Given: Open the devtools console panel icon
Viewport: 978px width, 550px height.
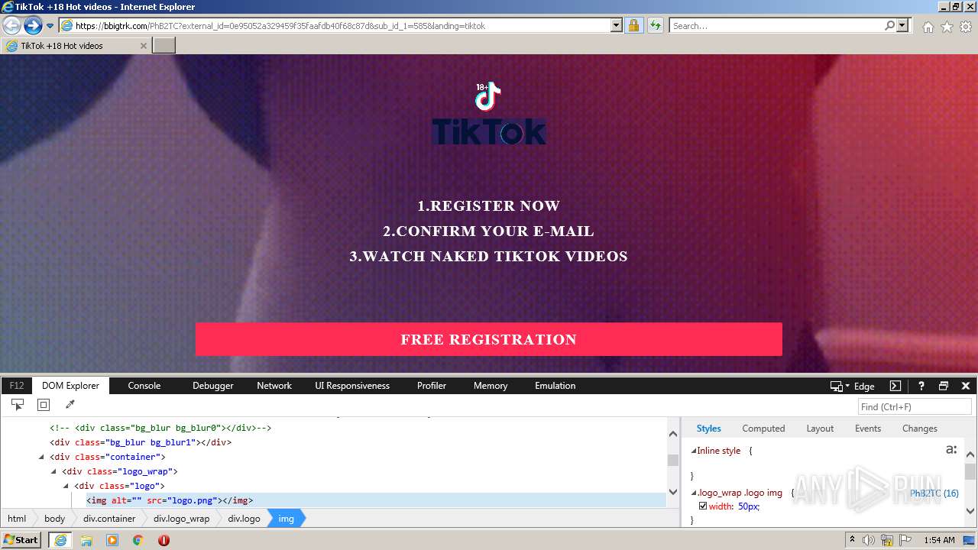Looking at the screenshot, I should tap(895, 386).
